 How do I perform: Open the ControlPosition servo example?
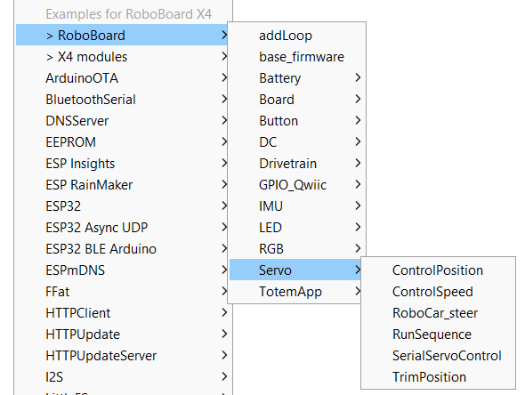[x=438, y=270]
